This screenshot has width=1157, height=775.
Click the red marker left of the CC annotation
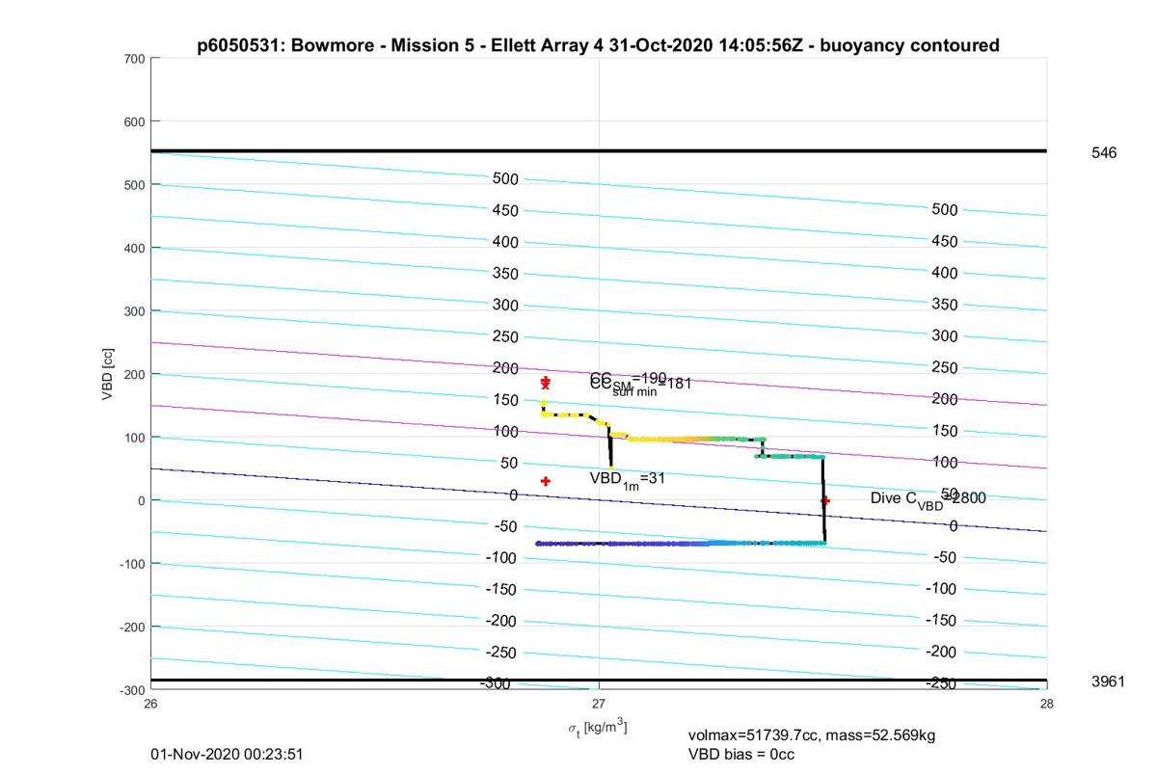[x=546, y=383]
